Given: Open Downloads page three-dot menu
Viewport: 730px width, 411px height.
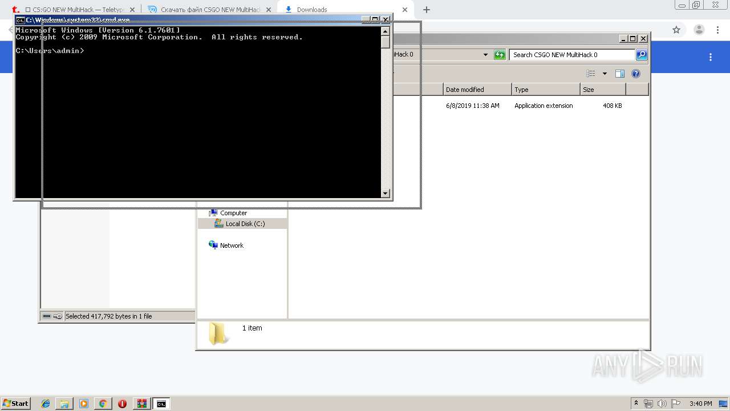Looking at the screenshot, I should point(711,57).
